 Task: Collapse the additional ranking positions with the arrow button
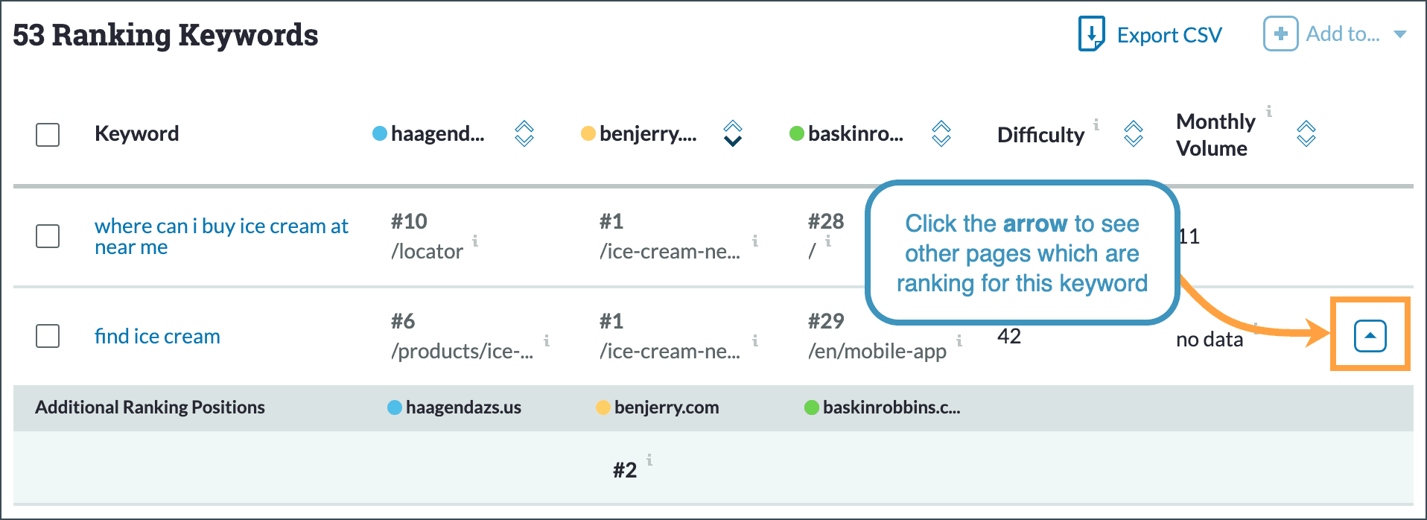1369,334
